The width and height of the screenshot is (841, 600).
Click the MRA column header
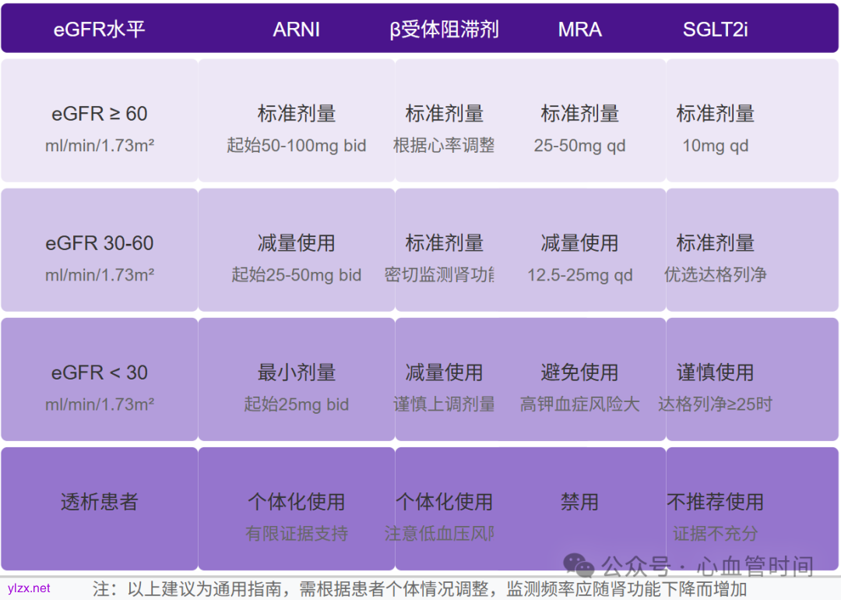point(579,29)
